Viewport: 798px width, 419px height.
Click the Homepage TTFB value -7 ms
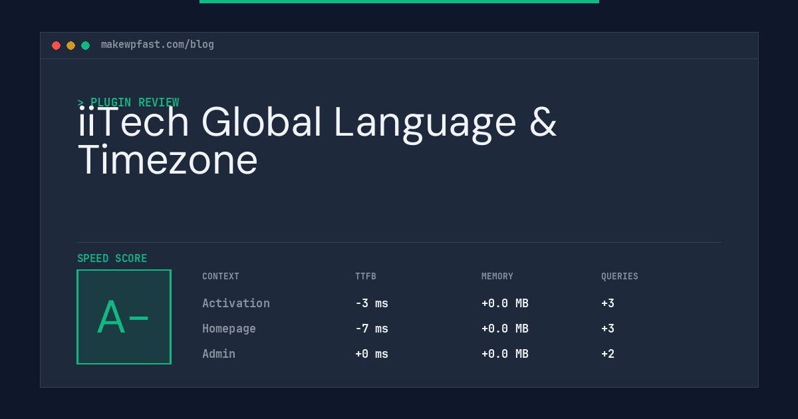pos(372,329)
